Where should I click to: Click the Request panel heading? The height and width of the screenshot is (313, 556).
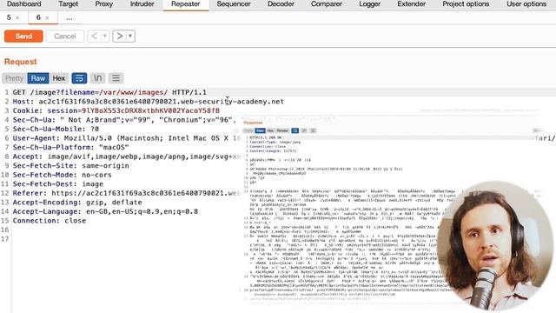pyautogui.click(x=21, y=62)
